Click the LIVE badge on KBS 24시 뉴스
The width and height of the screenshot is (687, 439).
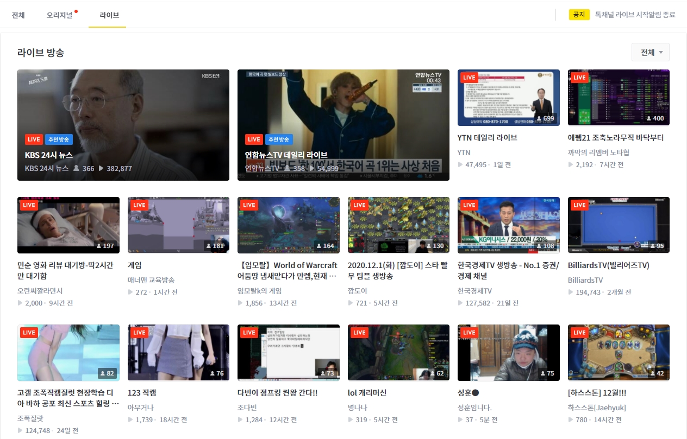34,139
